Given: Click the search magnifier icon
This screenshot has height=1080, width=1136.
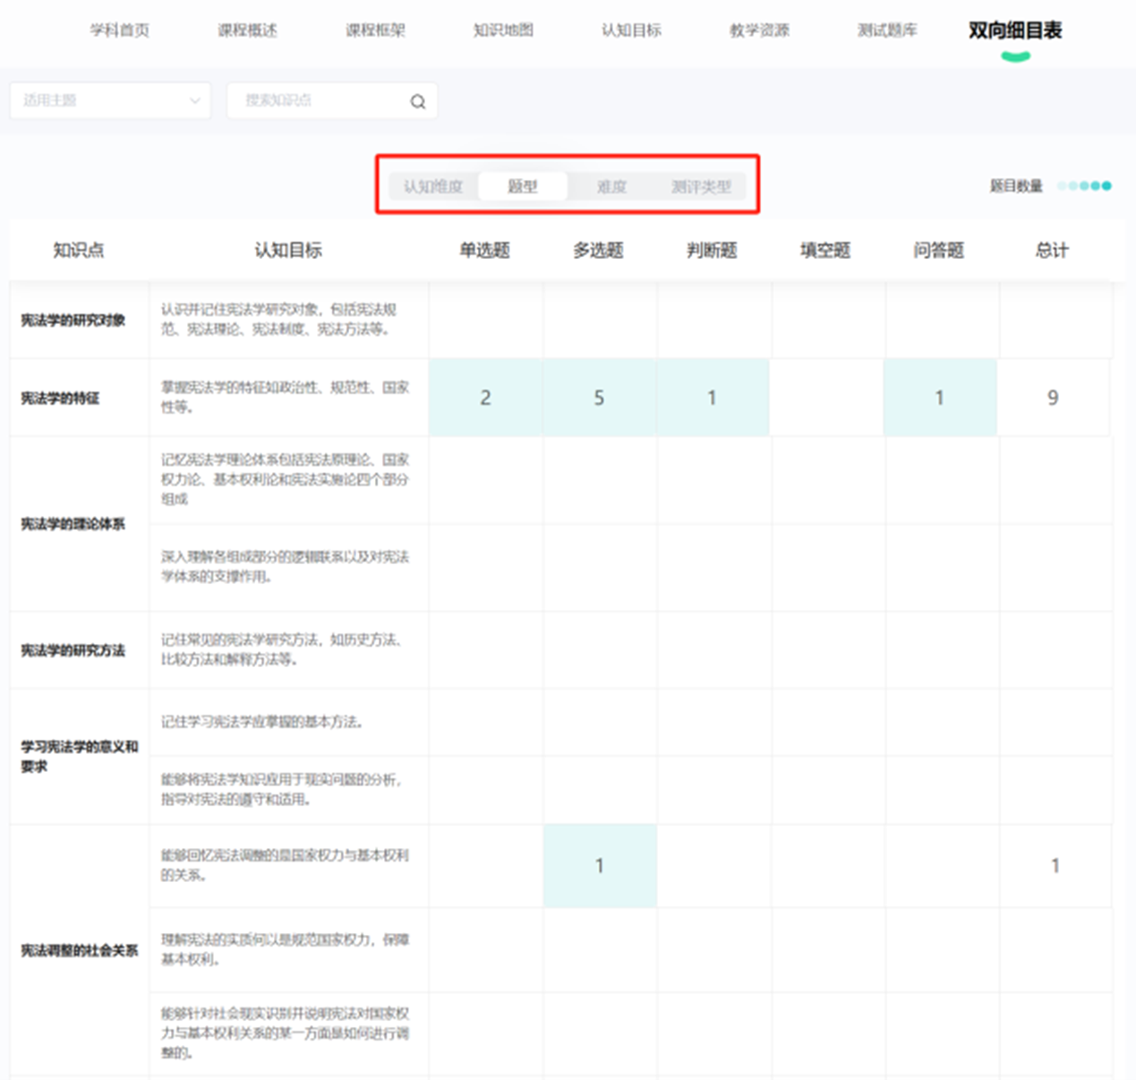Looking at the screenshot, I should (x=417, y=101).
